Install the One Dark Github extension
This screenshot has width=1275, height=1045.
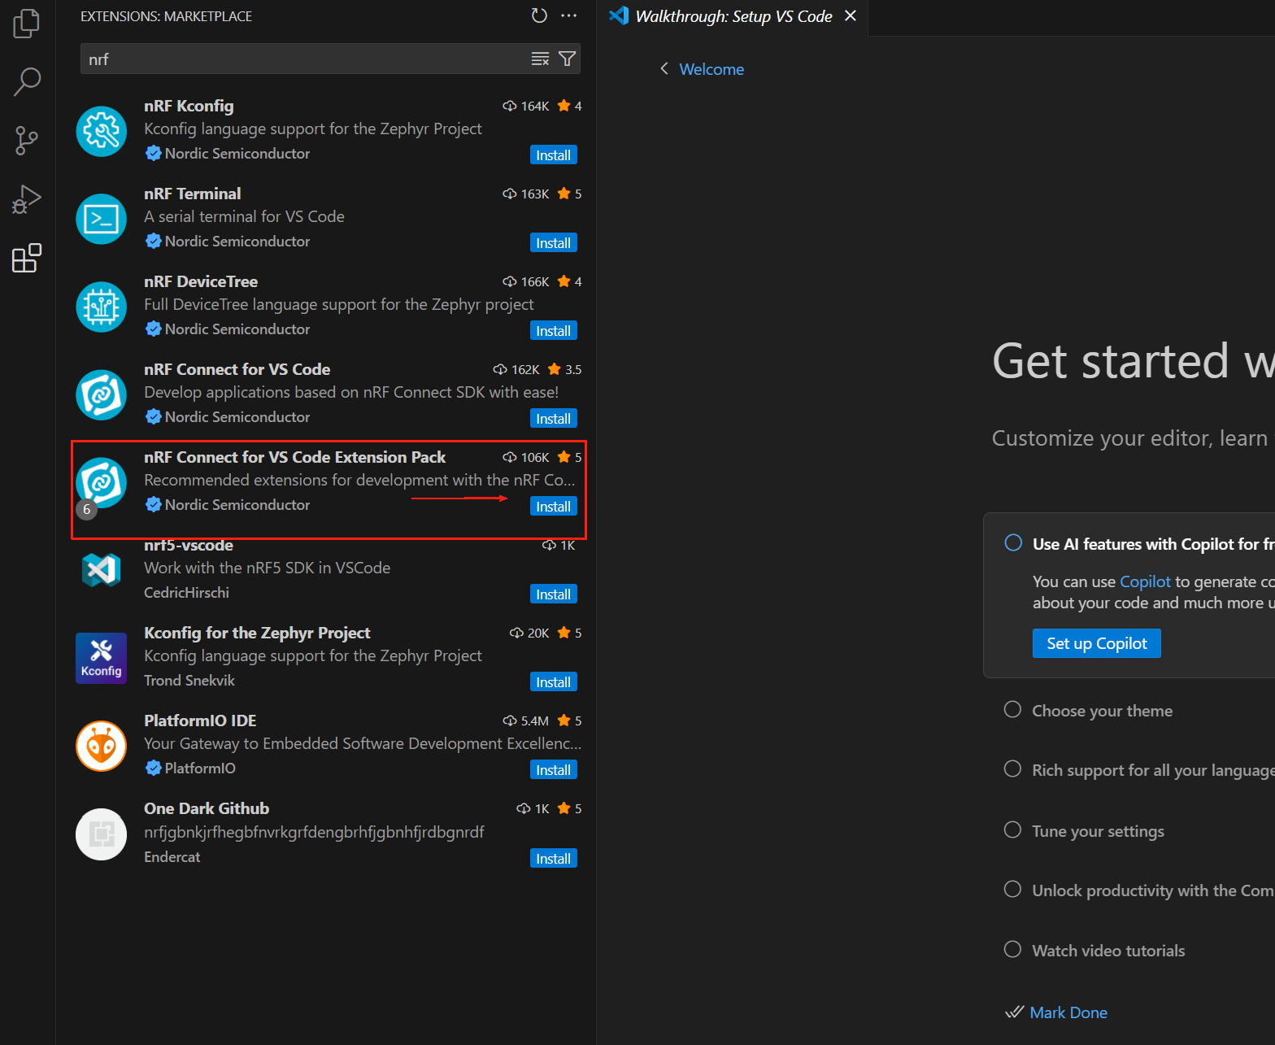click(553, 859)
